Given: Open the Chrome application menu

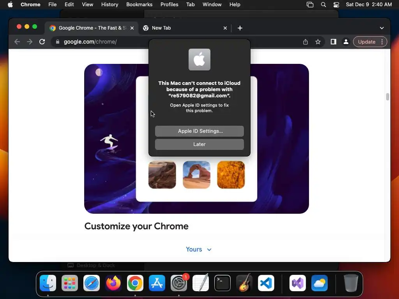Looking at the screenshot, I should tap(30, 5).
